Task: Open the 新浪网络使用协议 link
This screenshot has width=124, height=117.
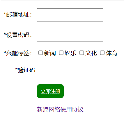Action: click(x=60, y=109)
